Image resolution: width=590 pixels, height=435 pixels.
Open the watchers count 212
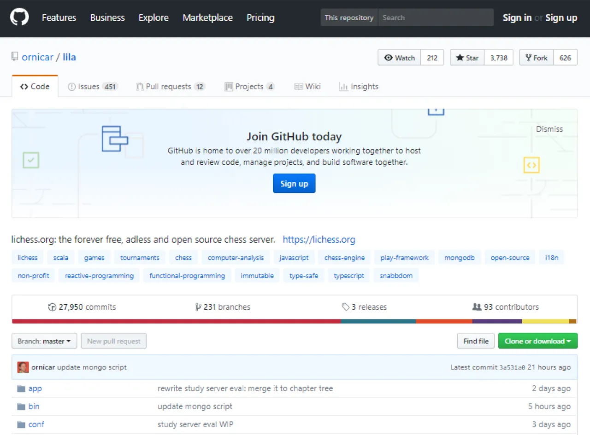pyautogui.click(x=432, y=58)
